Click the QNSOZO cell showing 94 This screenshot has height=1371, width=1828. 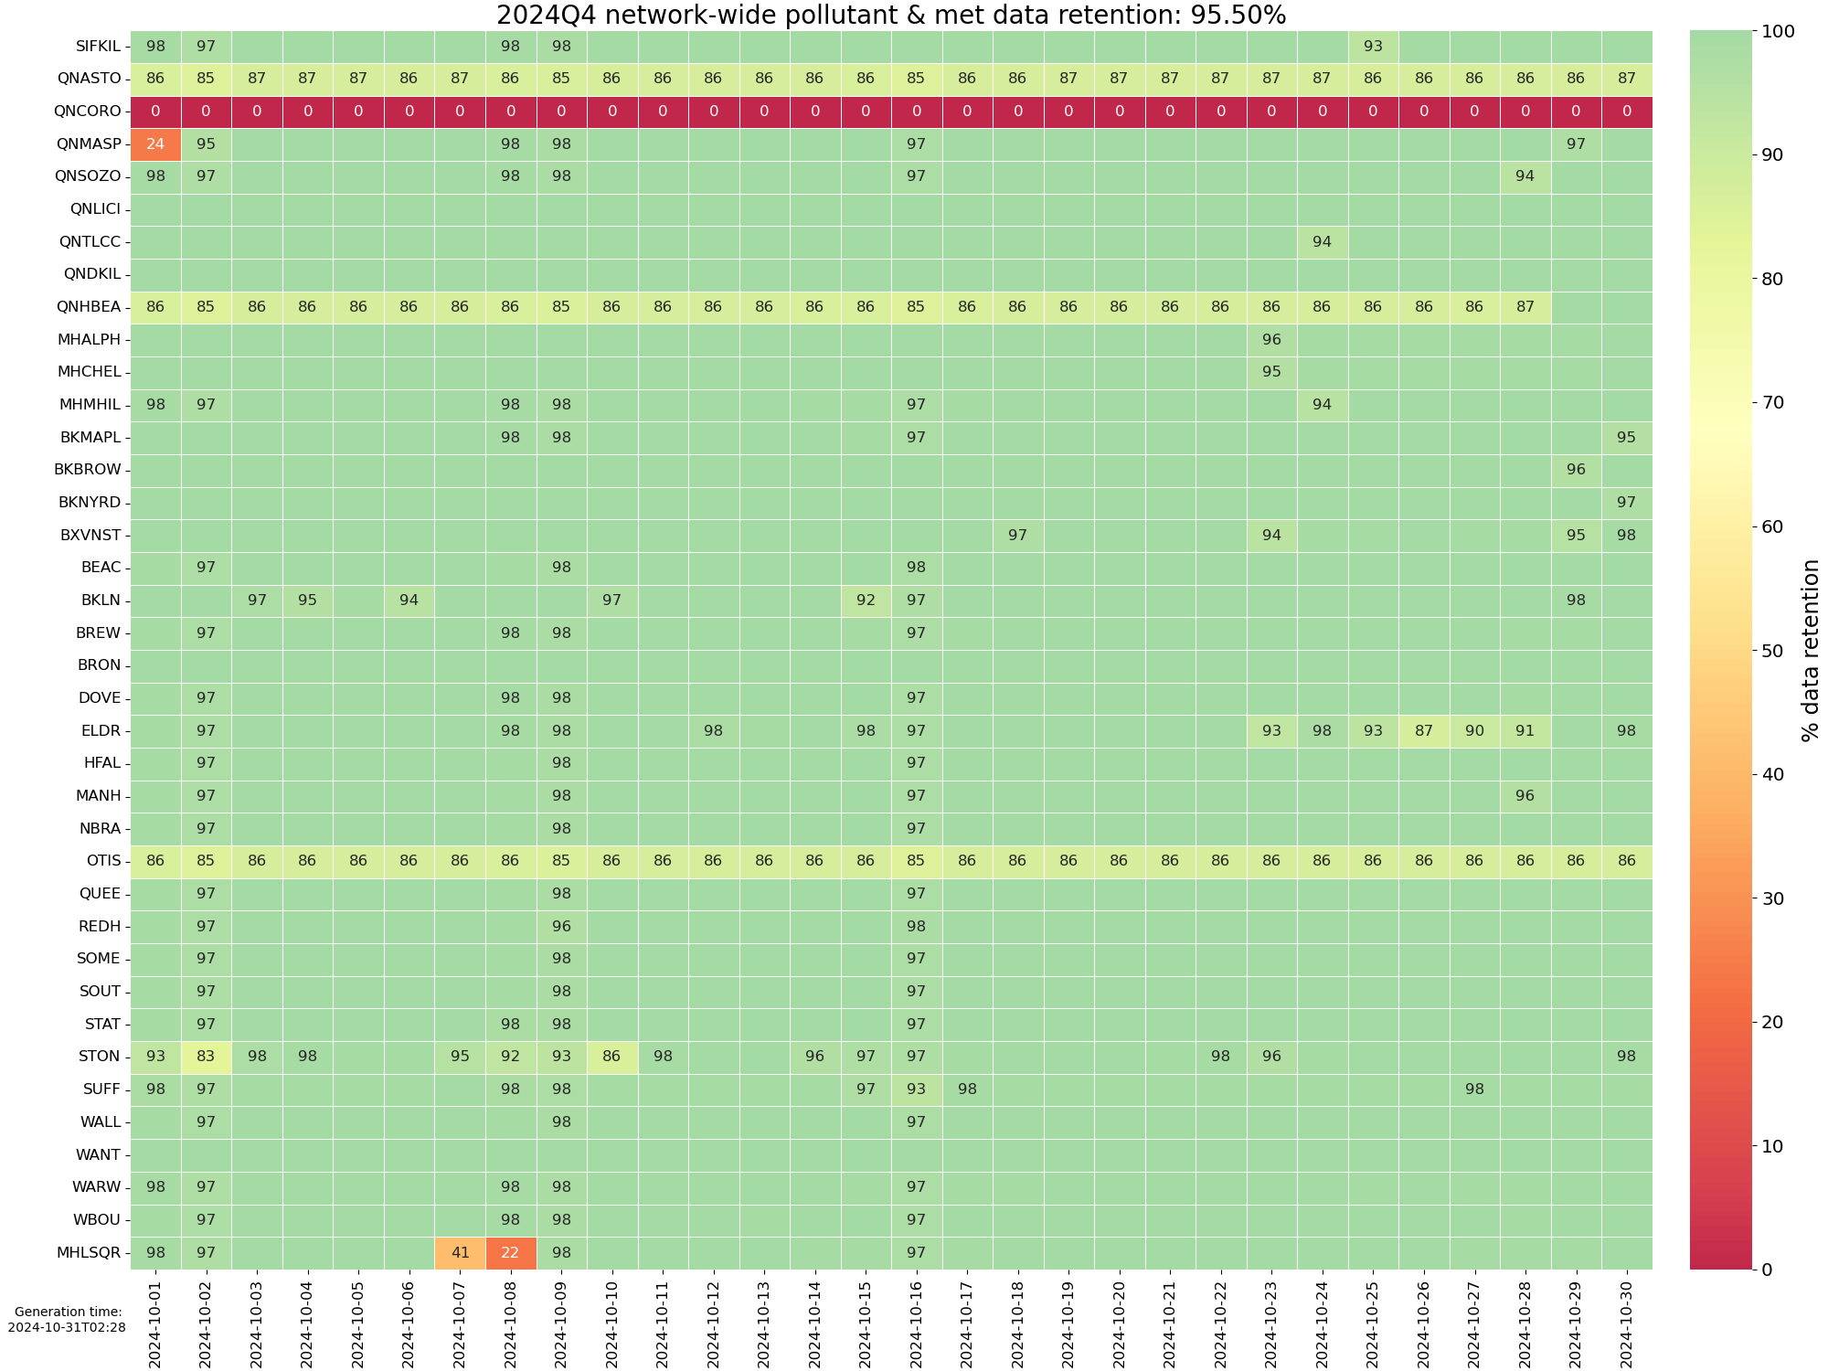click(x=1525, y=176)
